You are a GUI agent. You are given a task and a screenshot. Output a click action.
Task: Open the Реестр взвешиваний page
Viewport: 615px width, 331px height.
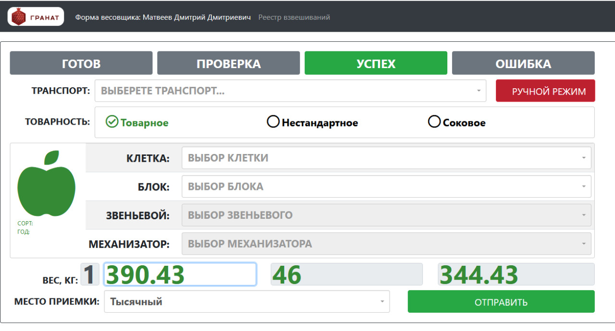click(x=294, y=17)
